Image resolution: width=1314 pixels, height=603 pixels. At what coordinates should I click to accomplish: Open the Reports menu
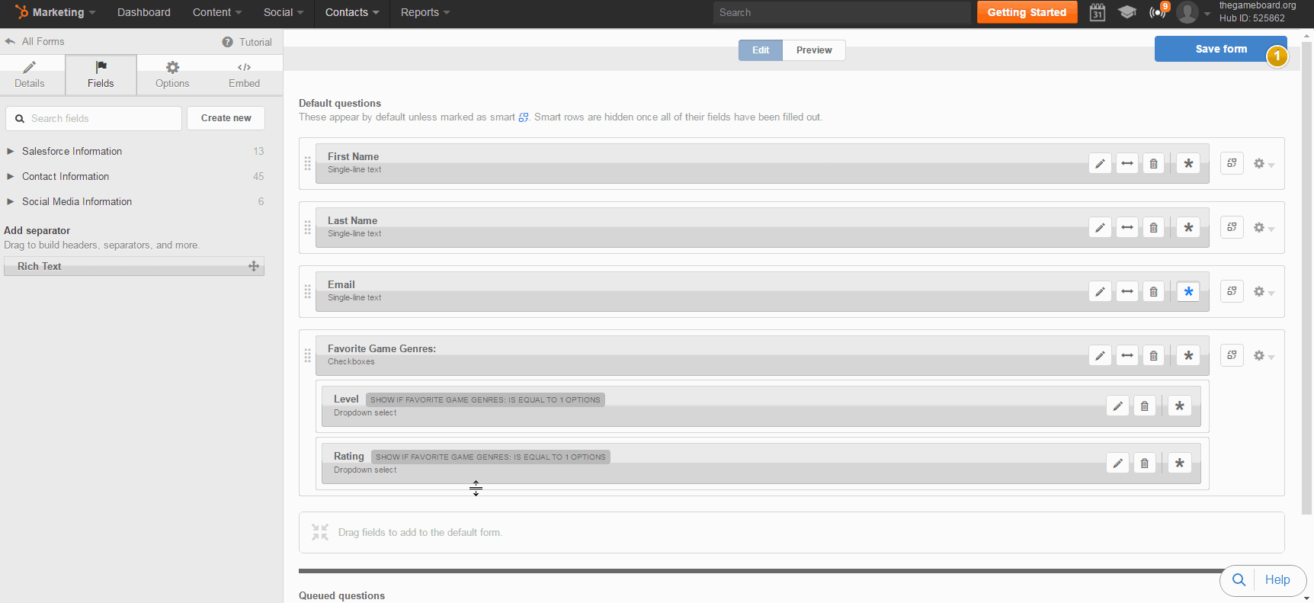[425, 12]
